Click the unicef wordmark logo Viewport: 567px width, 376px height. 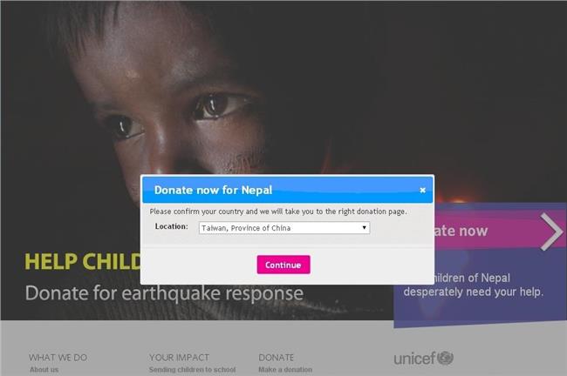tap(414, 359)
